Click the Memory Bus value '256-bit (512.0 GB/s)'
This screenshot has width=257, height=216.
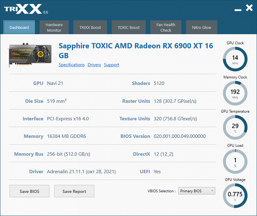[x=69, y=154]
